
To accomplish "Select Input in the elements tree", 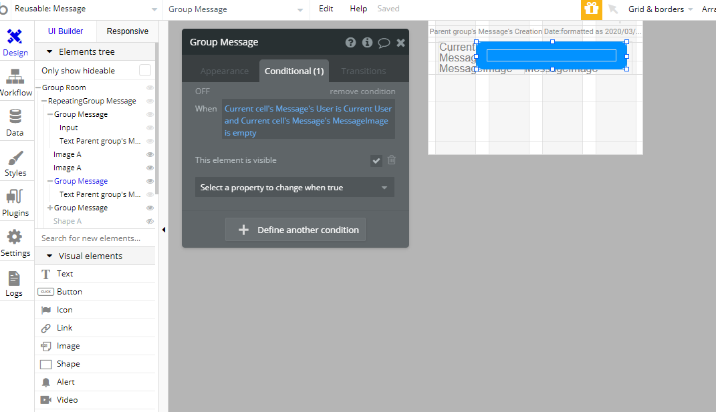I will point(68,128).
